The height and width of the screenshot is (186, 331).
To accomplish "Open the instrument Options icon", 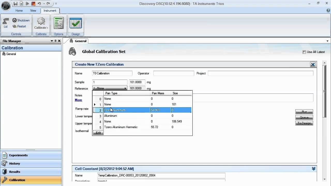I will (59, 24).
